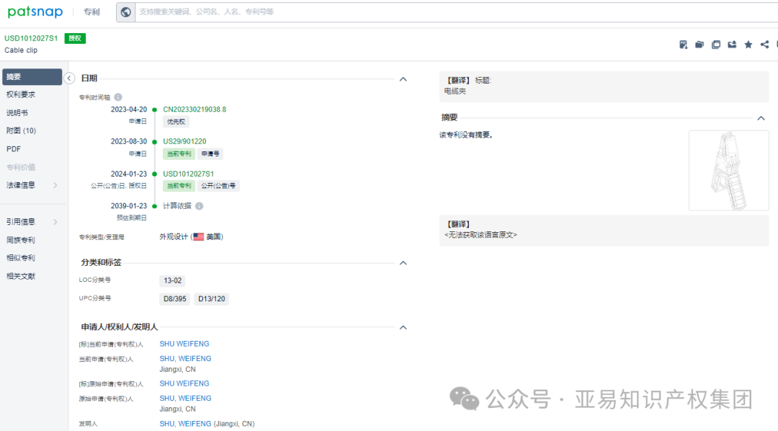Screen dimensions: 778x431
Task: Click the globe icon in search bar
Action: [x=126, y=12]
